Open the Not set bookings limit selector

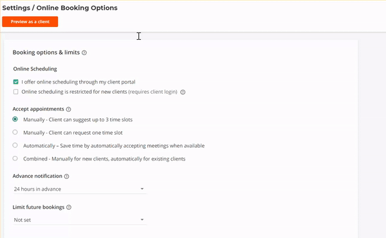80,220
